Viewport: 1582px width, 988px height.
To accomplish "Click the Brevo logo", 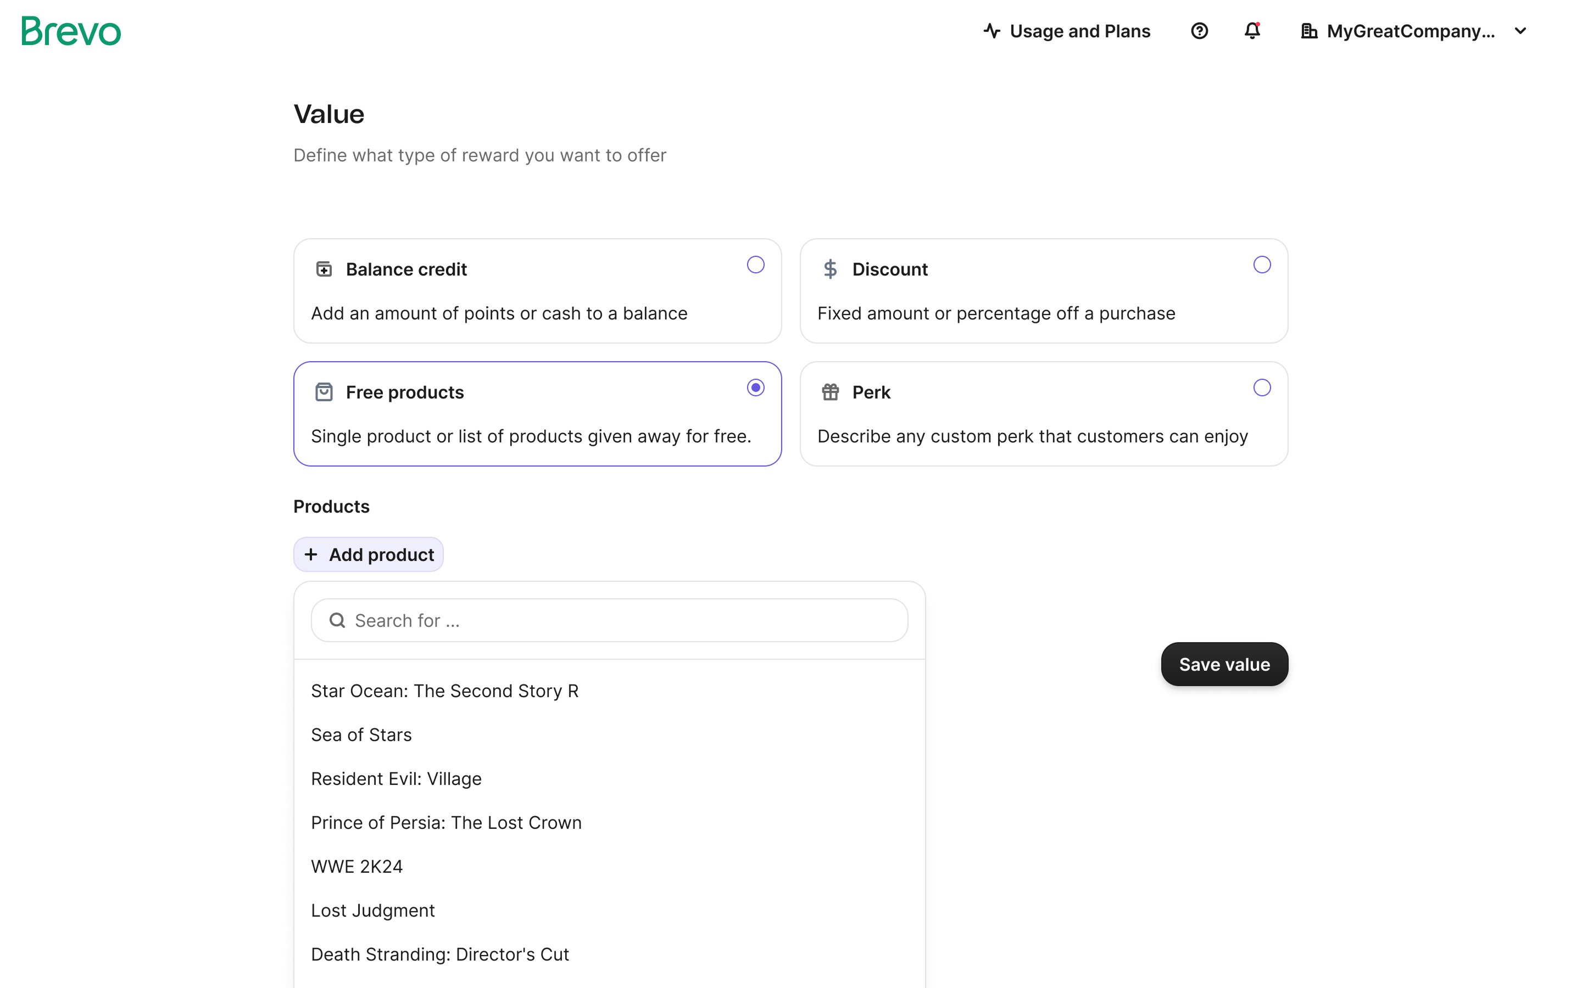I will pyautogui.click(x=71, y=31).
